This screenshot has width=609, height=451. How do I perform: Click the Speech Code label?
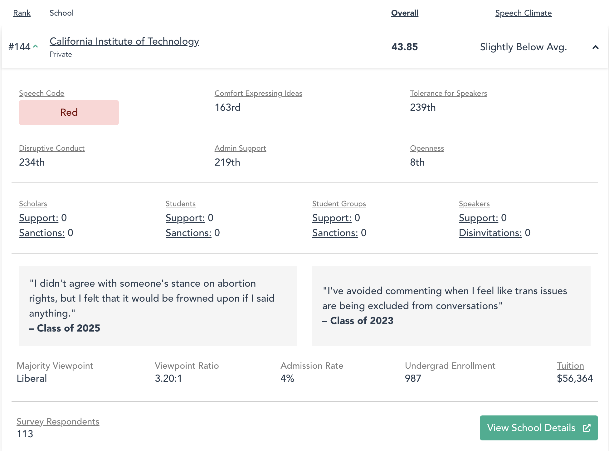tap(41, 93)
